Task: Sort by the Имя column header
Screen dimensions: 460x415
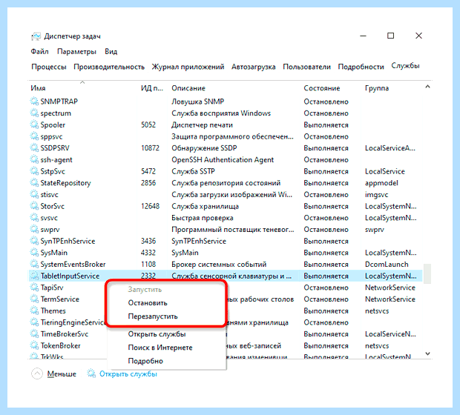Action: pos(38,88)
